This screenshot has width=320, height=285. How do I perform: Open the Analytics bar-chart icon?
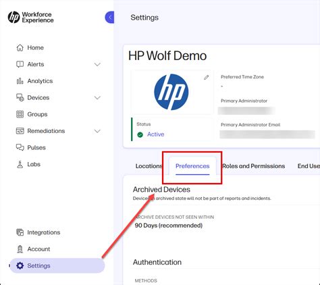click(20, 81)
